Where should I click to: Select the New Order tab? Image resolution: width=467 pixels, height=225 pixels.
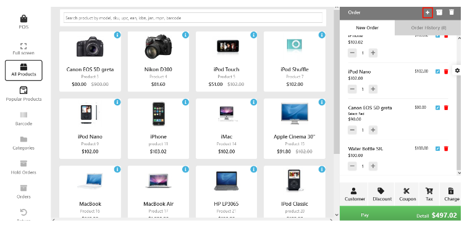click(367, 28)
